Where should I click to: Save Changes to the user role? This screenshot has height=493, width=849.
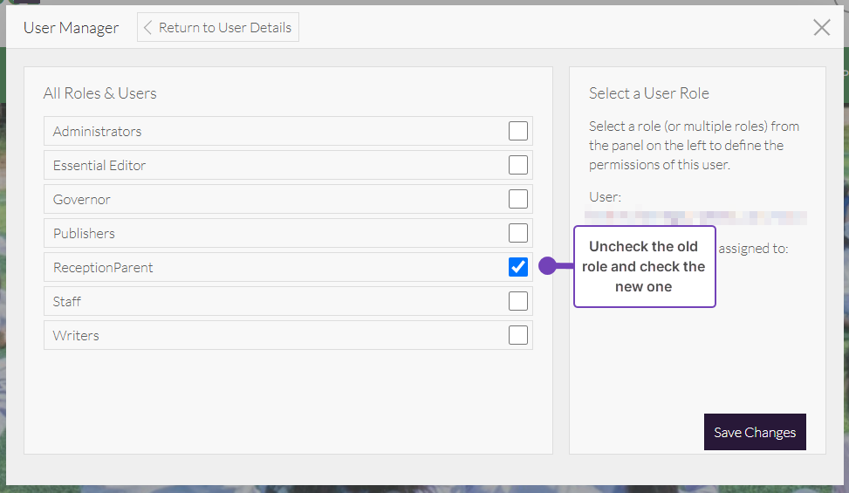755,432
